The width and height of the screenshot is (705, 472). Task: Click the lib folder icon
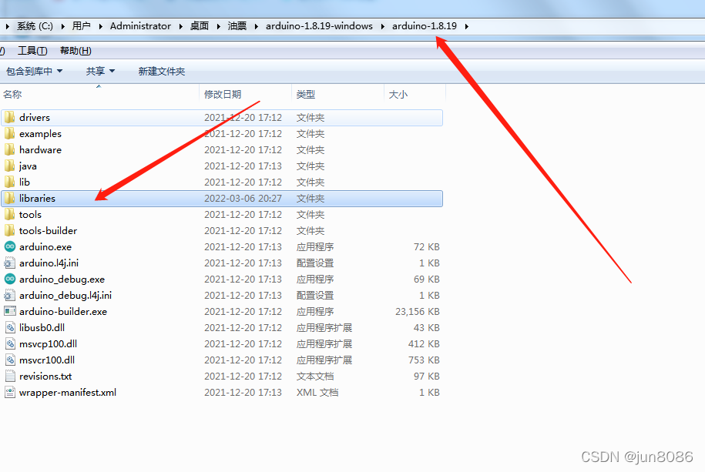pos(9,182)
